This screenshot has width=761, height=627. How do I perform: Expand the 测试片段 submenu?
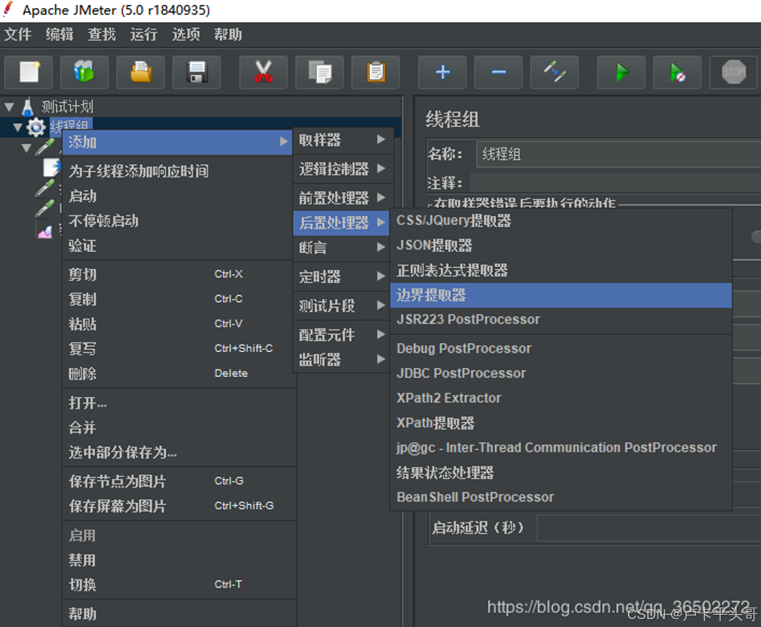coord(341,305)
